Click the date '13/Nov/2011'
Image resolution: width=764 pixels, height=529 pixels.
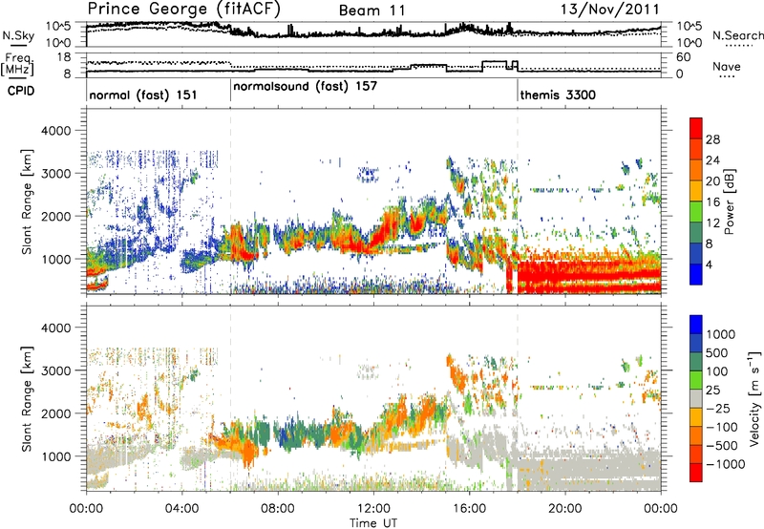609,10
